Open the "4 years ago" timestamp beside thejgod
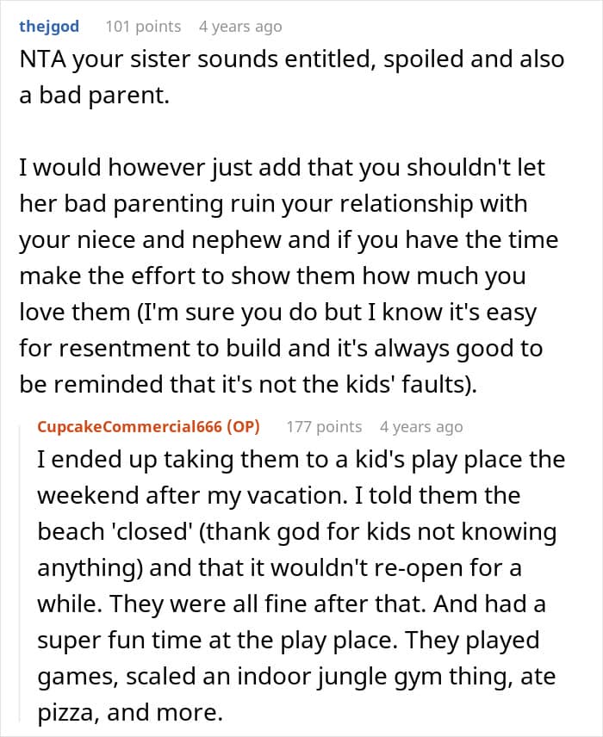The image size is (603, 737). 240,27
